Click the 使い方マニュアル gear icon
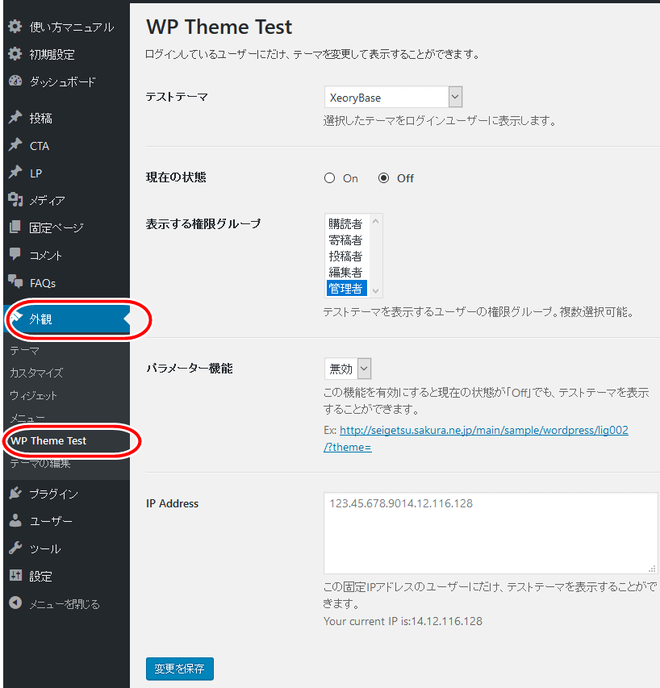Screen dimensions: 660x688 point(15,27)
